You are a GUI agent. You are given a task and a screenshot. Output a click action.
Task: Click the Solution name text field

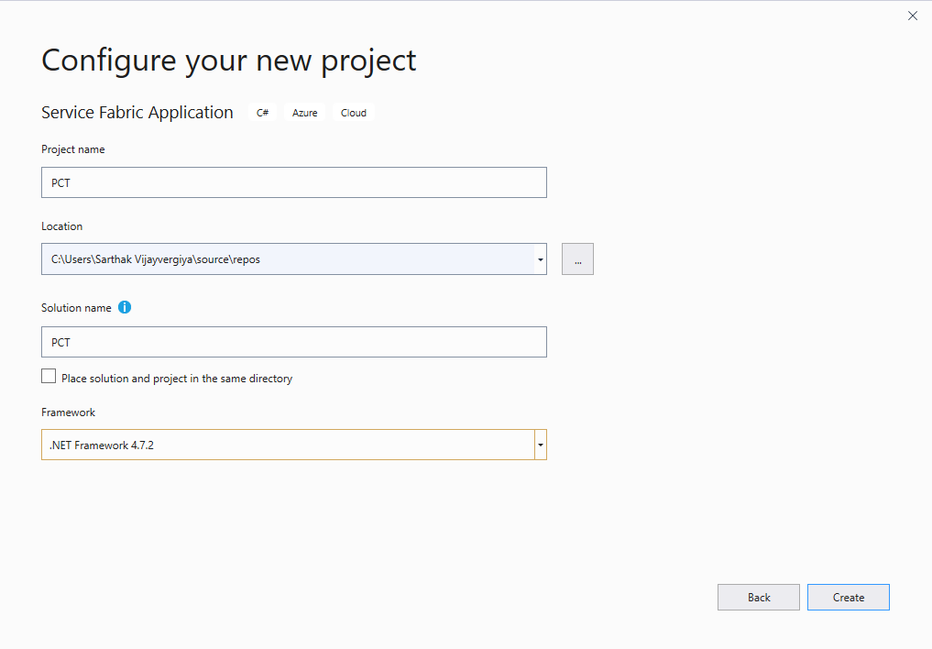(x=293, y=342)
